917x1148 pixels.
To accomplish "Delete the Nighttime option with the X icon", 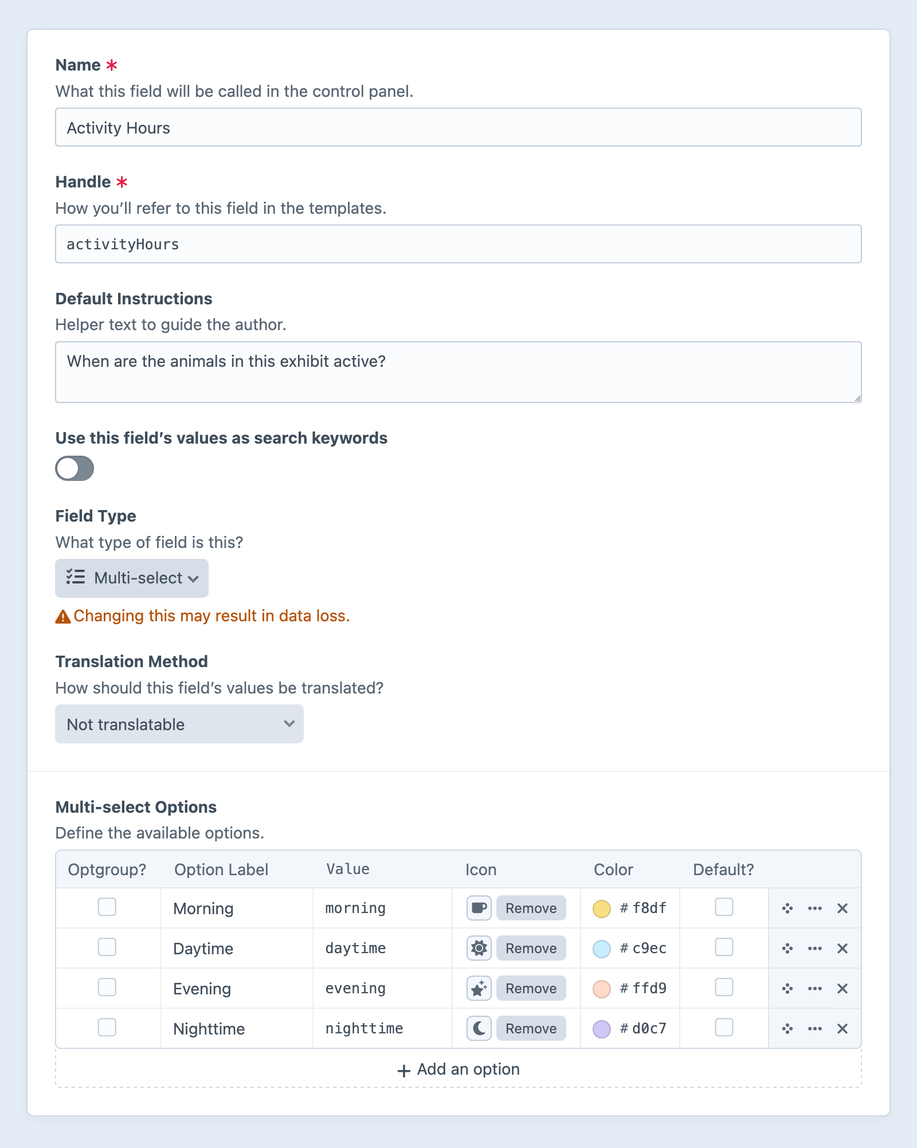I will 842,1028.
